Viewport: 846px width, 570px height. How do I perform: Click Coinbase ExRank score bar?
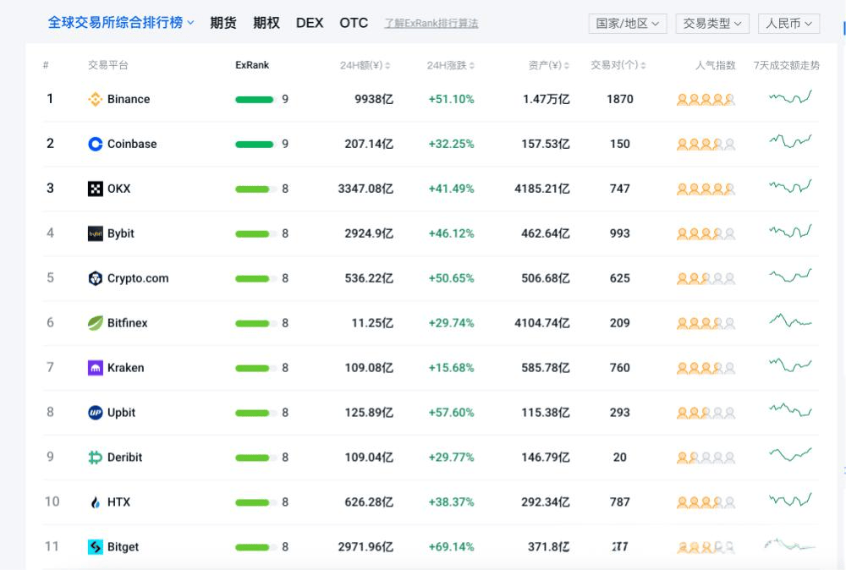pyautogui.click(x=255, y=144)
